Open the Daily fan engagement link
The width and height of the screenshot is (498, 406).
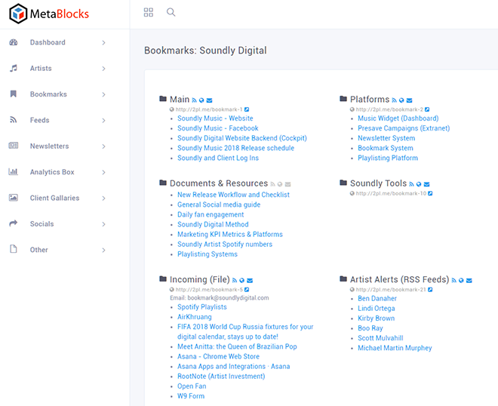click(x=211, y=215)
